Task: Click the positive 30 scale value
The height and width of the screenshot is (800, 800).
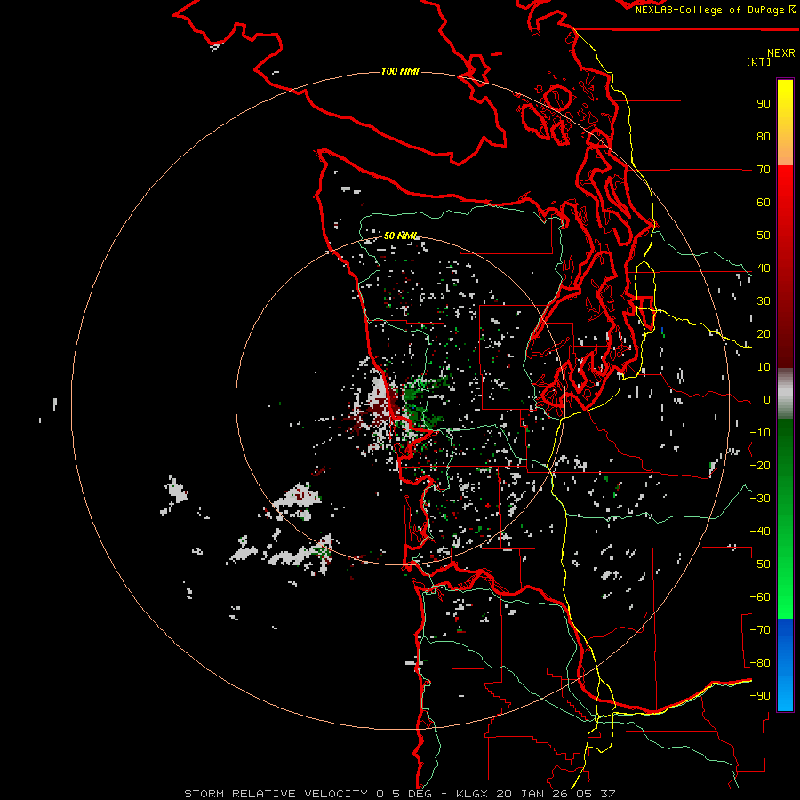Action: tap(764, 301)
